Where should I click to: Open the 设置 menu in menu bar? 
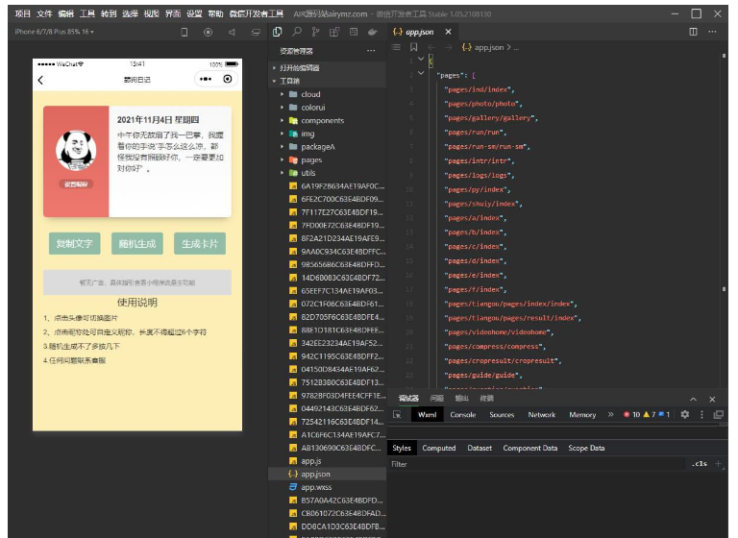[x=195, y=14]
